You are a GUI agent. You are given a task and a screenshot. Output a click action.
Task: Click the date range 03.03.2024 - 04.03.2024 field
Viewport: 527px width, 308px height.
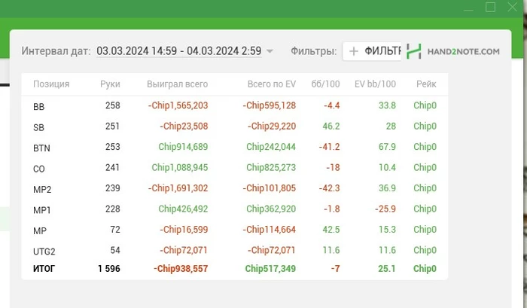click(x=179, y=50)
